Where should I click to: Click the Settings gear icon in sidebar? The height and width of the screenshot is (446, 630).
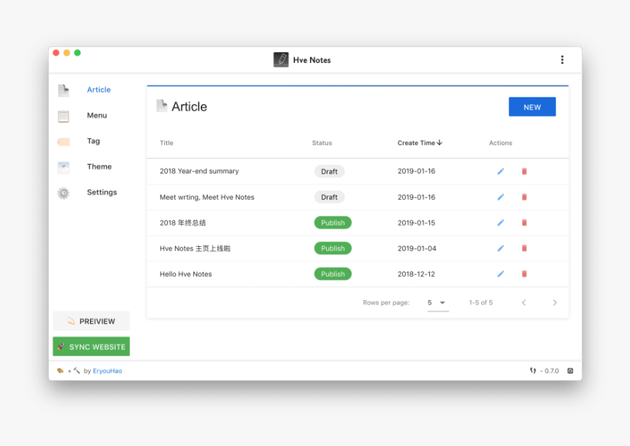click(x=64, y=193)
